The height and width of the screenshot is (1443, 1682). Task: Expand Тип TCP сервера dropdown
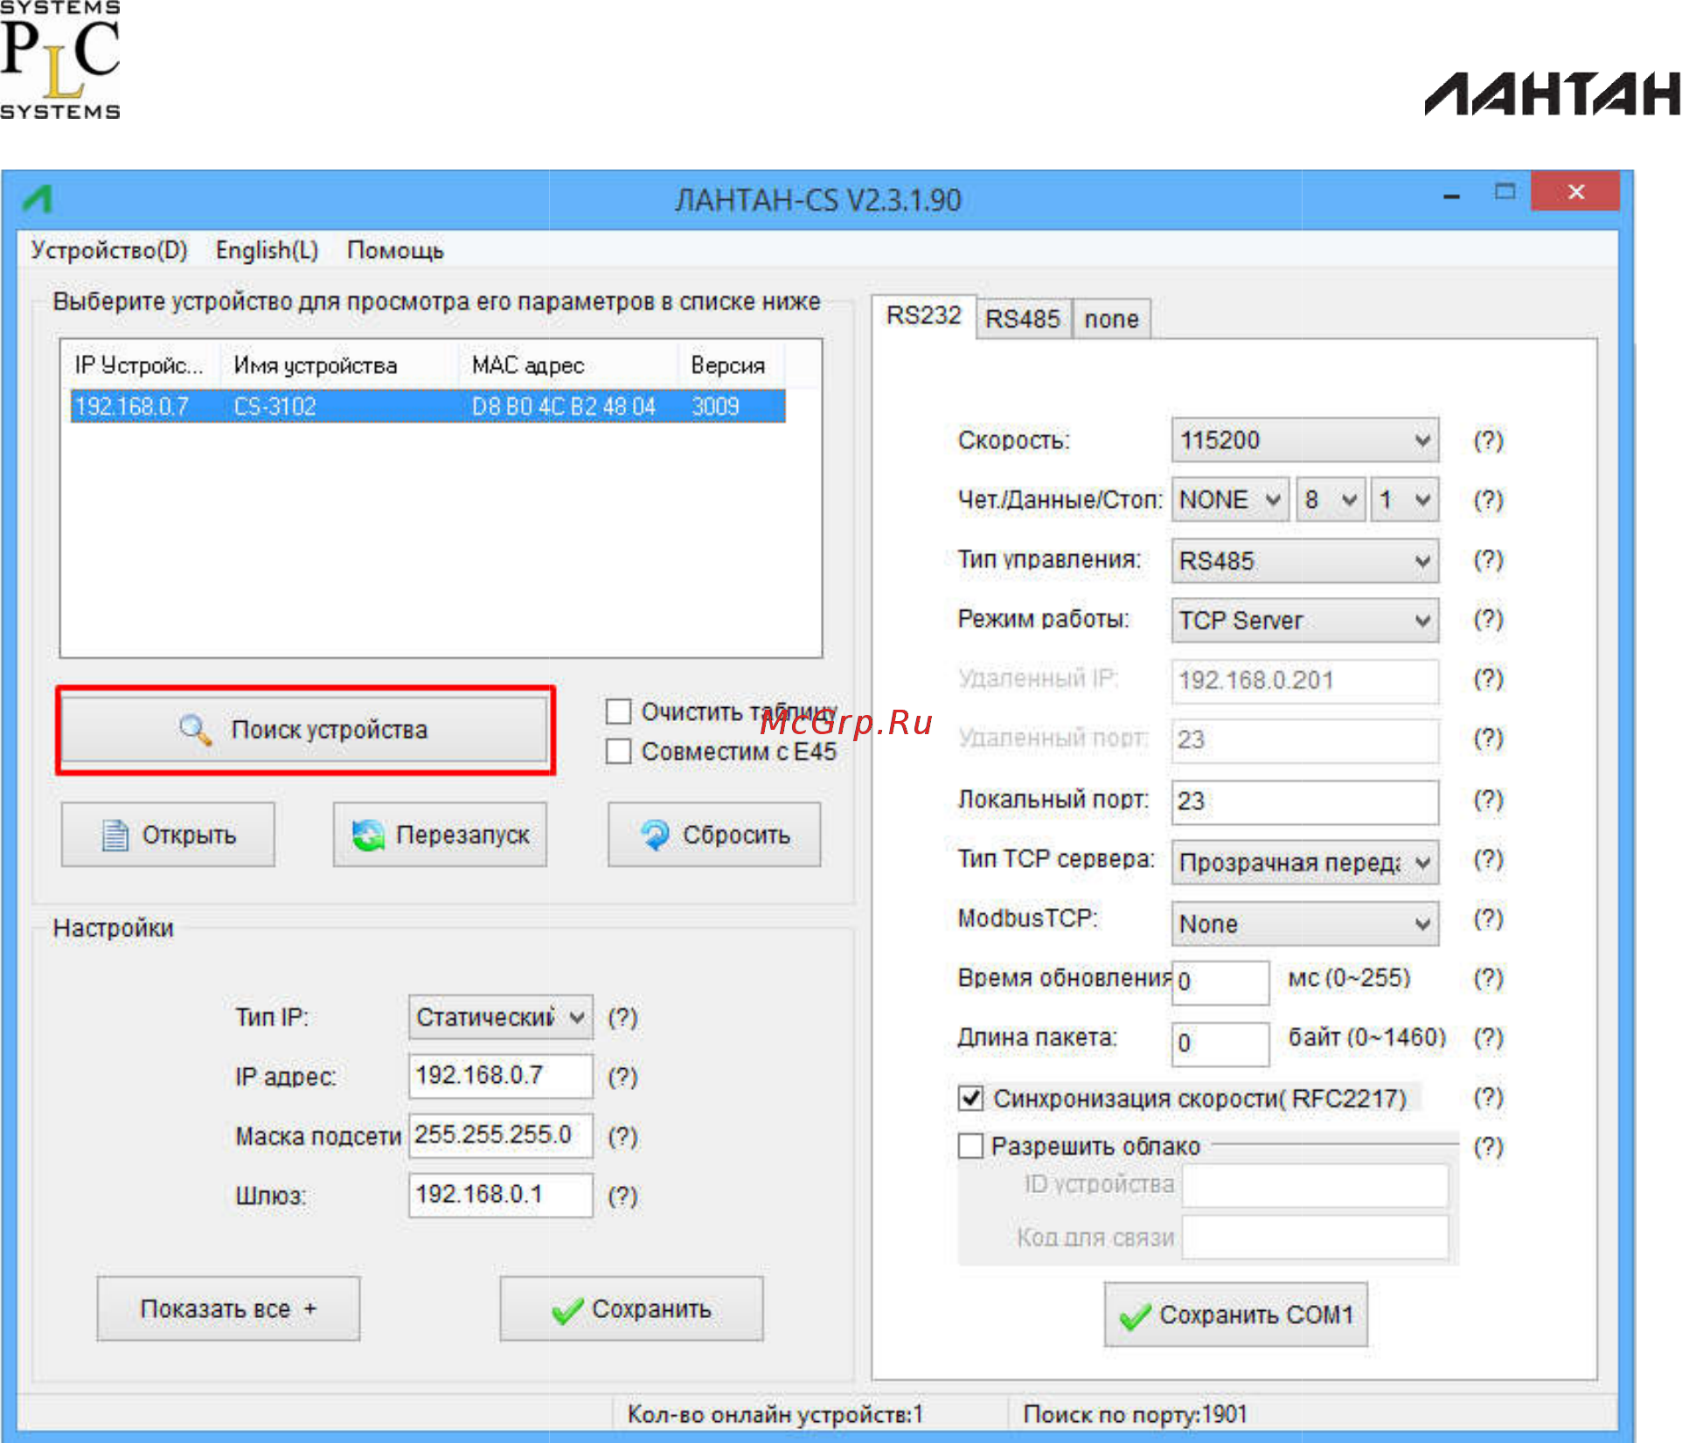pyautogui.click(x=1304, y=863)
